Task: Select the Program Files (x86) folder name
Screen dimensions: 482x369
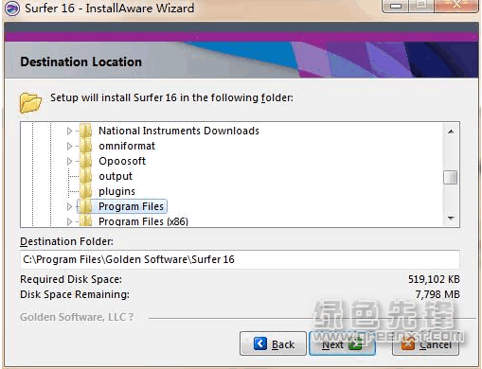Action: [143, 221]
